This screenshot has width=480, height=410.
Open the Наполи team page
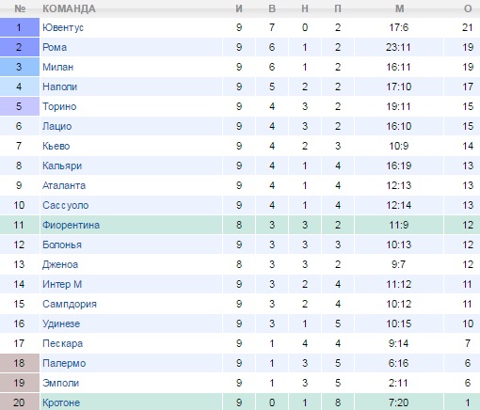coord(59,87)
